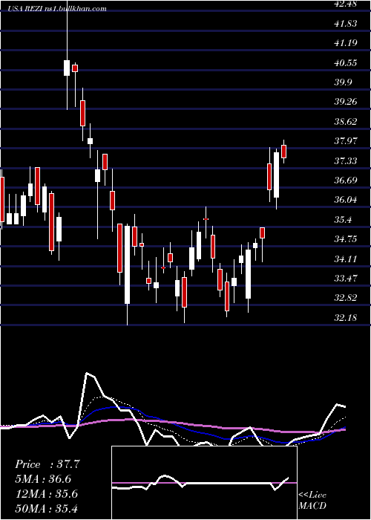Click the last red candlestick near 37.97
The image size is (371, 520).
tap(283, 152)
